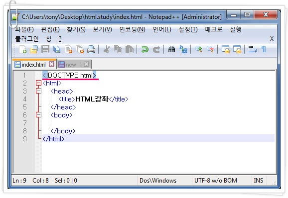Open the 파일(F) menu
The height and width of the screenshot is (198, 288).
(x=24, y=29)
